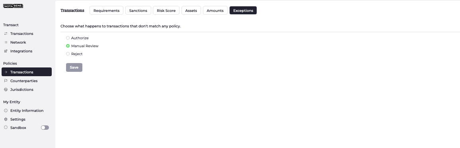The height and width of the screenshot is (148, 460).
Task: Click the Transactions page title heading
Action: 72,11
